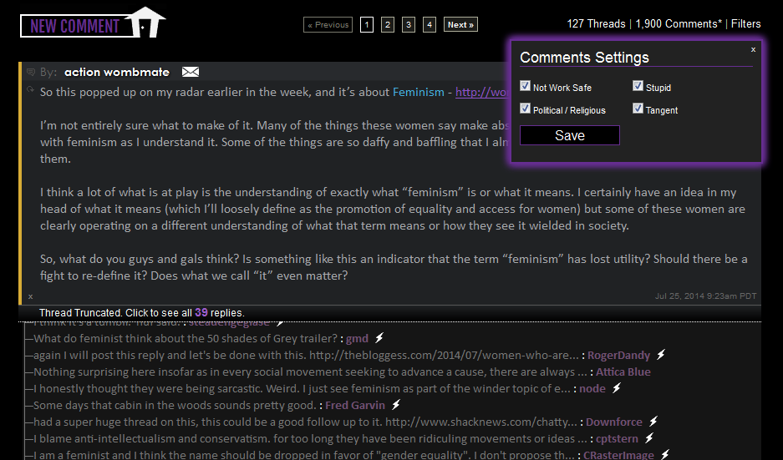This screenshot has width=783, height=460.
Task: Click the lightning bolt beside Fred Garvin
Action: [396, 405]
